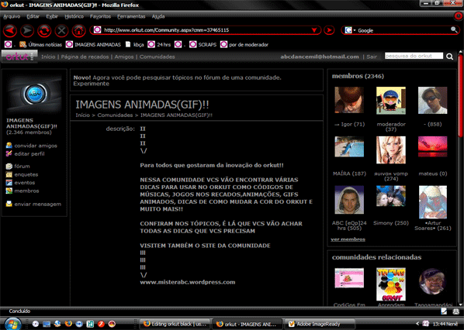464x330 pixels.
Task: Open the Histórico menu
Action: click(x=74, y=16)
